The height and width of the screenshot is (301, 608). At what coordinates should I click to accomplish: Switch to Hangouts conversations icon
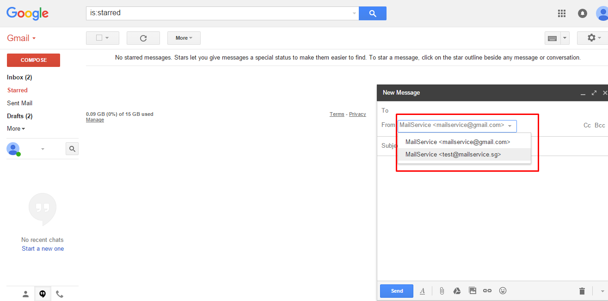[43, 294]
